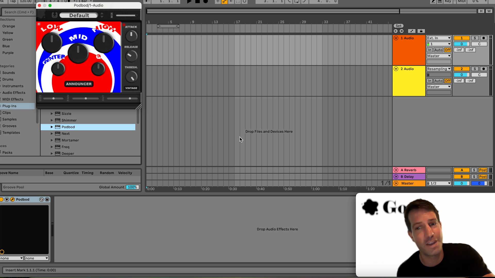Click the Search browser input field
Image resolution: width=495 pixels, height=278 pixels.
[19, 12]
